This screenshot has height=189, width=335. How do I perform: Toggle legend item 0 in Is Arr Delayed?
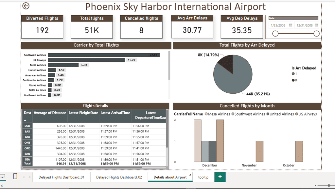(x=294, y=80)
